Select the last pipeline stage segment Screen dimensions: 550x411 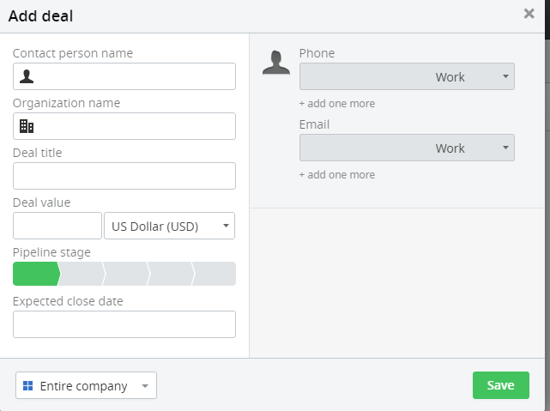point(215,274)
